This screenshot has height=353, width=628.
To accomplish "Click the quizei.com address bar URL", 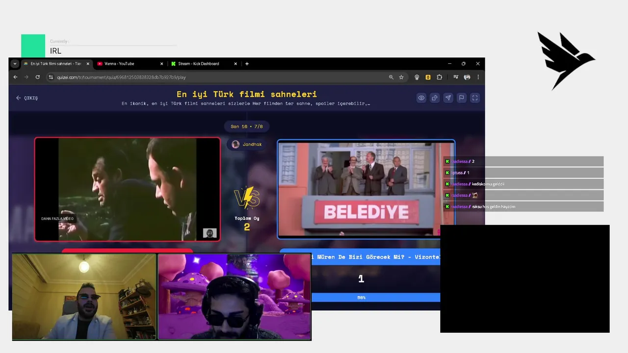I will click(x=121, y=77).
